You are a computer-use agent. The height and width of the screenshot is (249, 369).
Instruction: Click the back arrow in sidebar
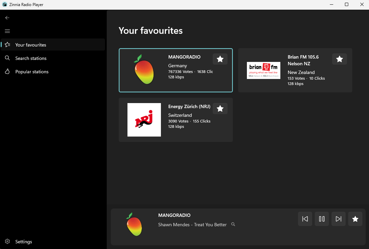[7, 18]
